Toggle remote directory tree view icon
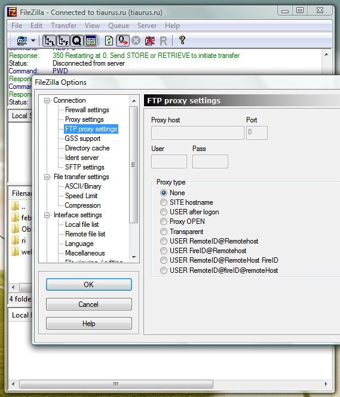This screenshot has width=340, height=397. (63, 41)
